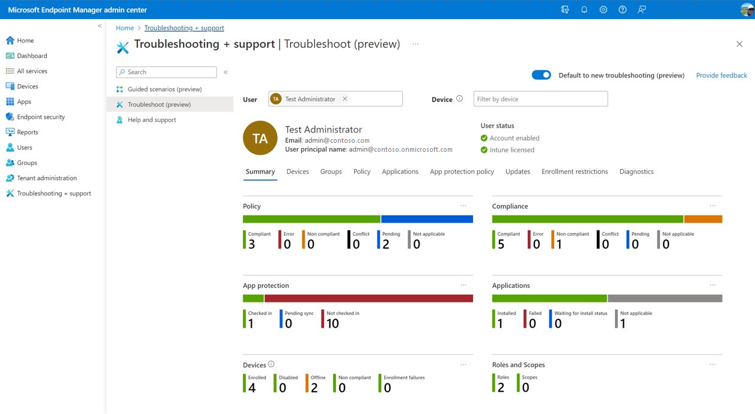
Task: Open Policy card more options
Action: tap(463, 206)
